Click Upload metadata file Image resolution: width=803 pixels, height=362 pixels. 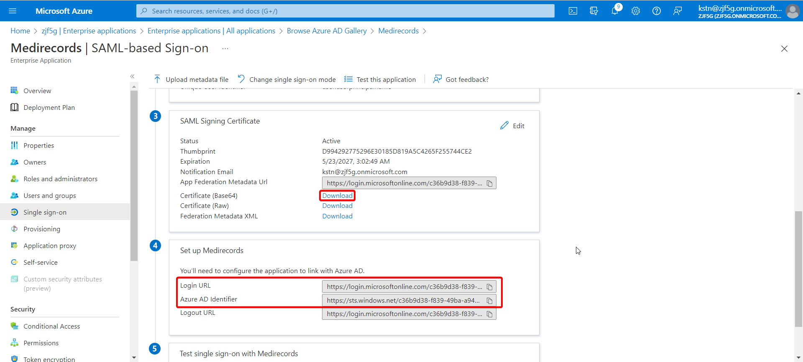pyautogui.click(x=191, y=79)
